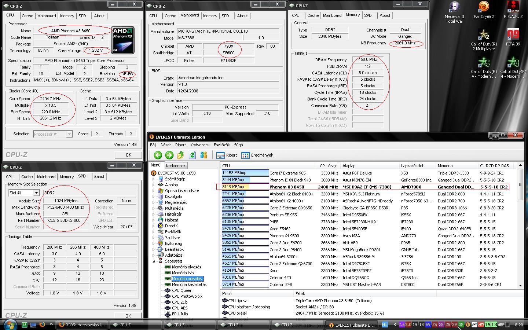Open the Slot #1 dropdown in SPD window
528x330 pixels.
click(36, 193)
